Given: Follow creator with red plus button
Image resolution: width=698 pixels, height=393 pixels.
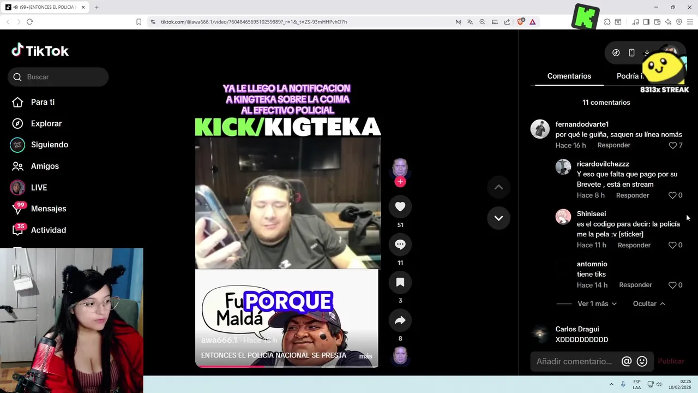Looking at the screenshot, I should coord(400,182).
